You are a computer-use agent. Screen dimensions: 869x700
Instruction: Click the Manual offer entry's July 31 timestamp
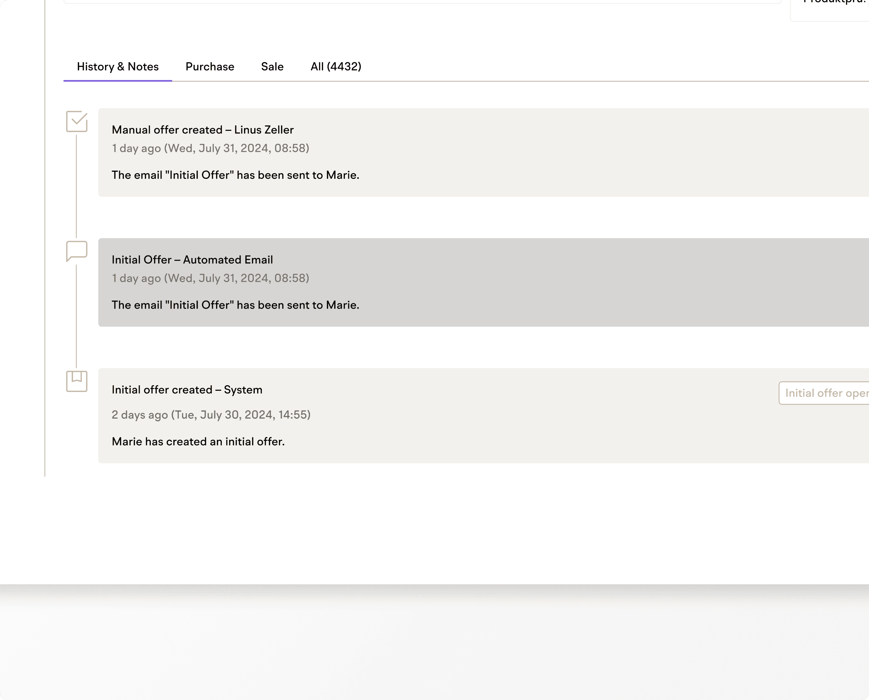point(210,148)
